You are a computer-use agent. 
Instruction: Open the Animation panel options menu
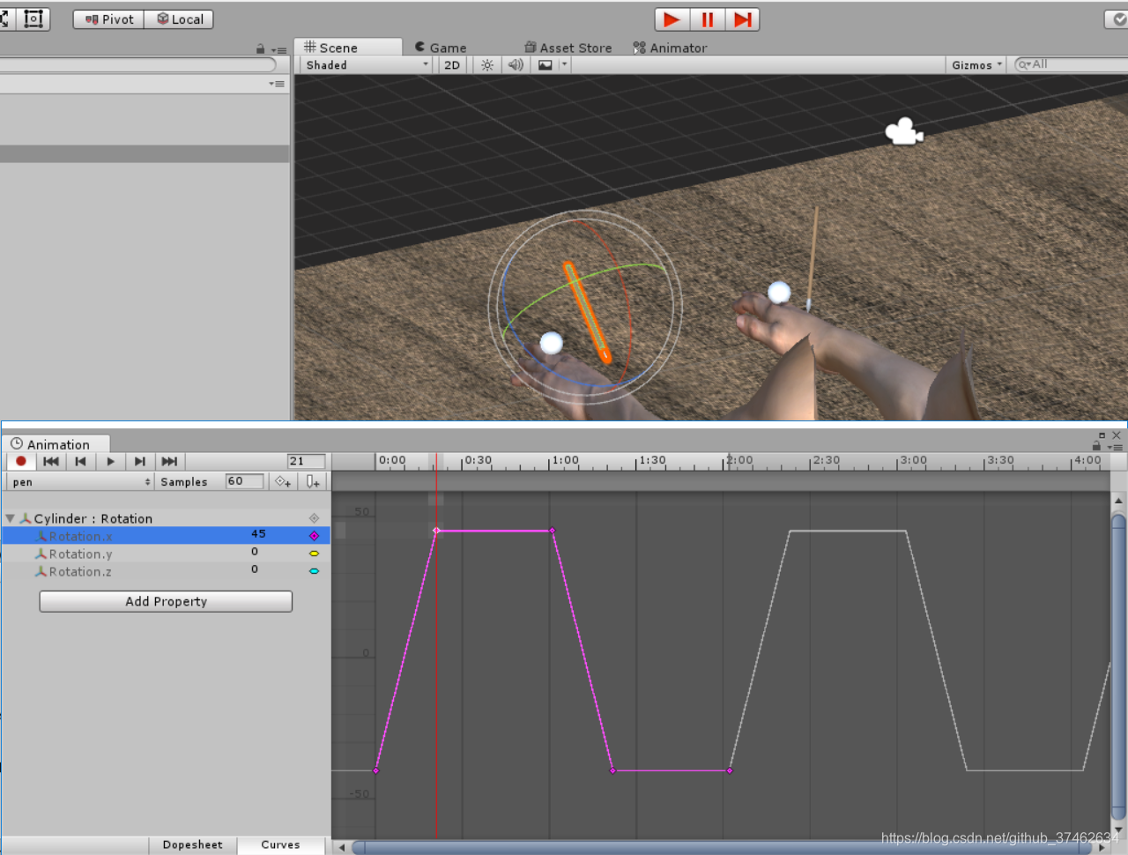pyautogui.click(x=1115, y=447)
